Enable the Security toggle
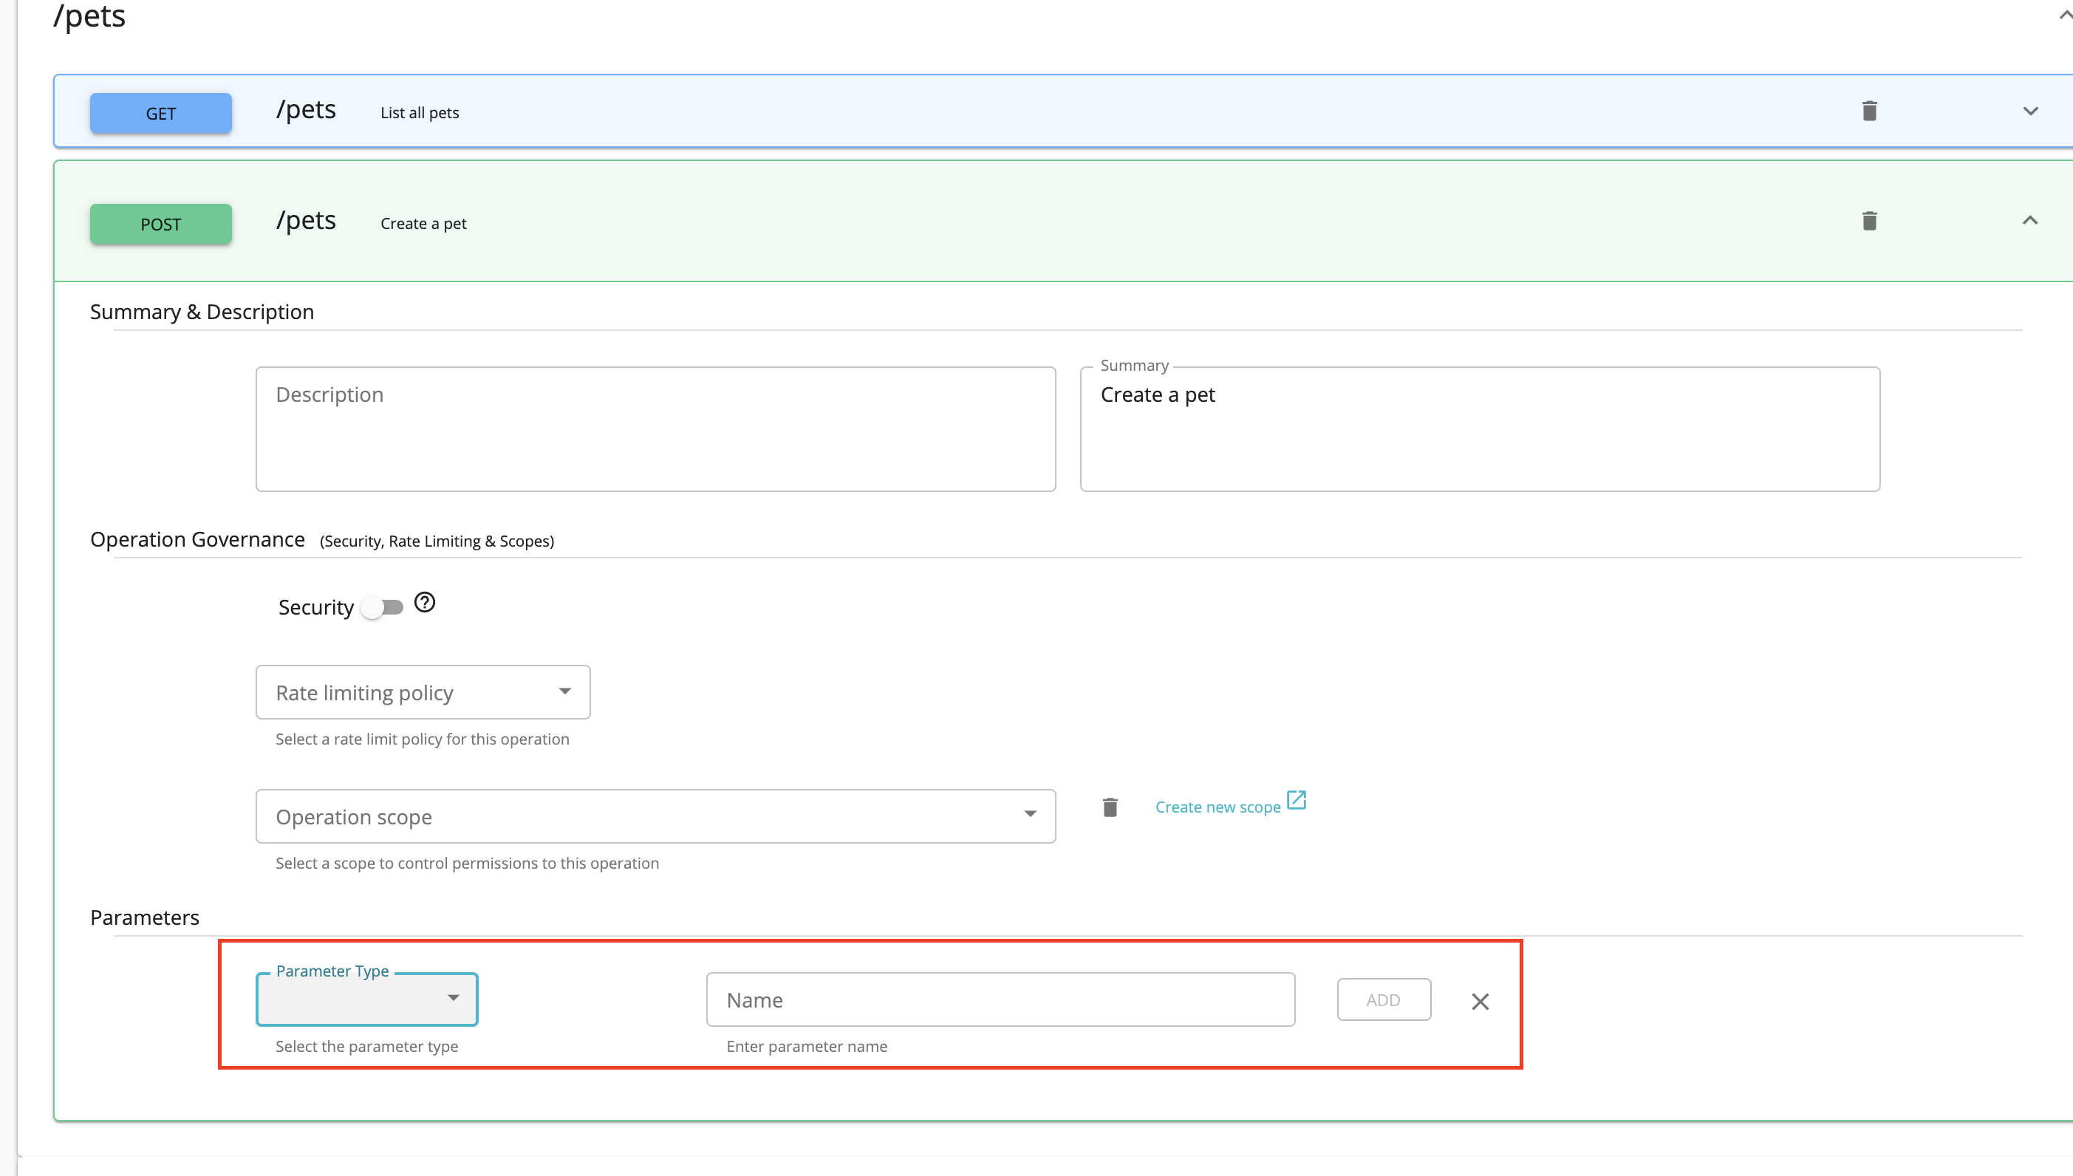The image size is (2073, 1176). (x=383, y=607)
